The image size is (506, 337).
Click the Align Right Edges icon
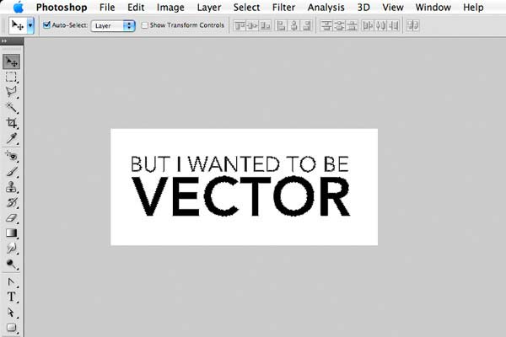[307, 25]
